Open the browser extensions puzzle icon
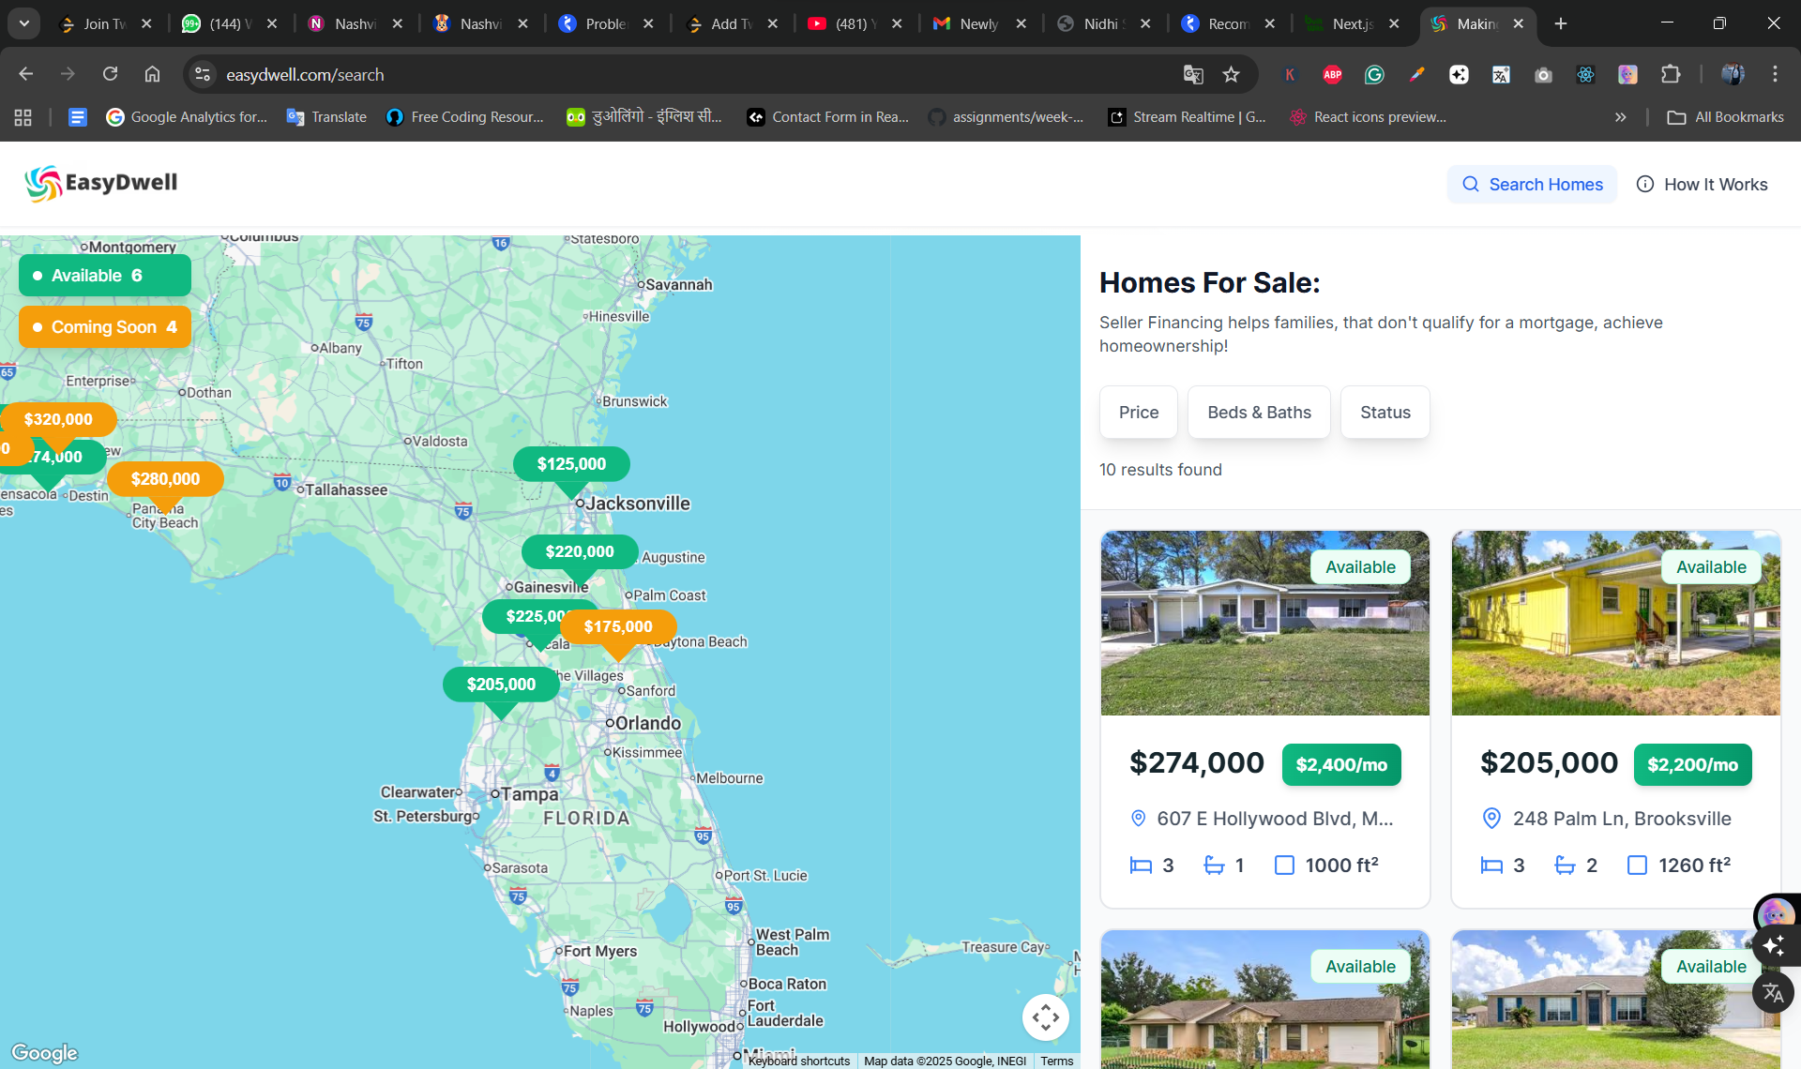Screen dimensions: 1801x1069 click(1670, 74)
